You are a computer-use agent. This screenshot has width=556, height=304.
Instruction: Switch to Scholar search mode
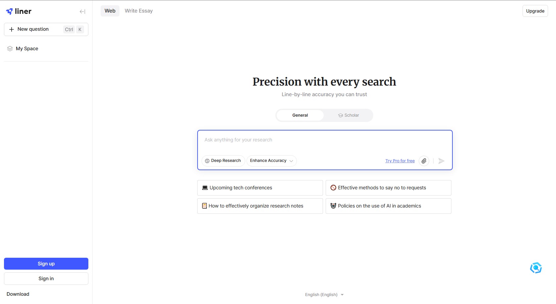pyautogui.click(x=348, y=115)
